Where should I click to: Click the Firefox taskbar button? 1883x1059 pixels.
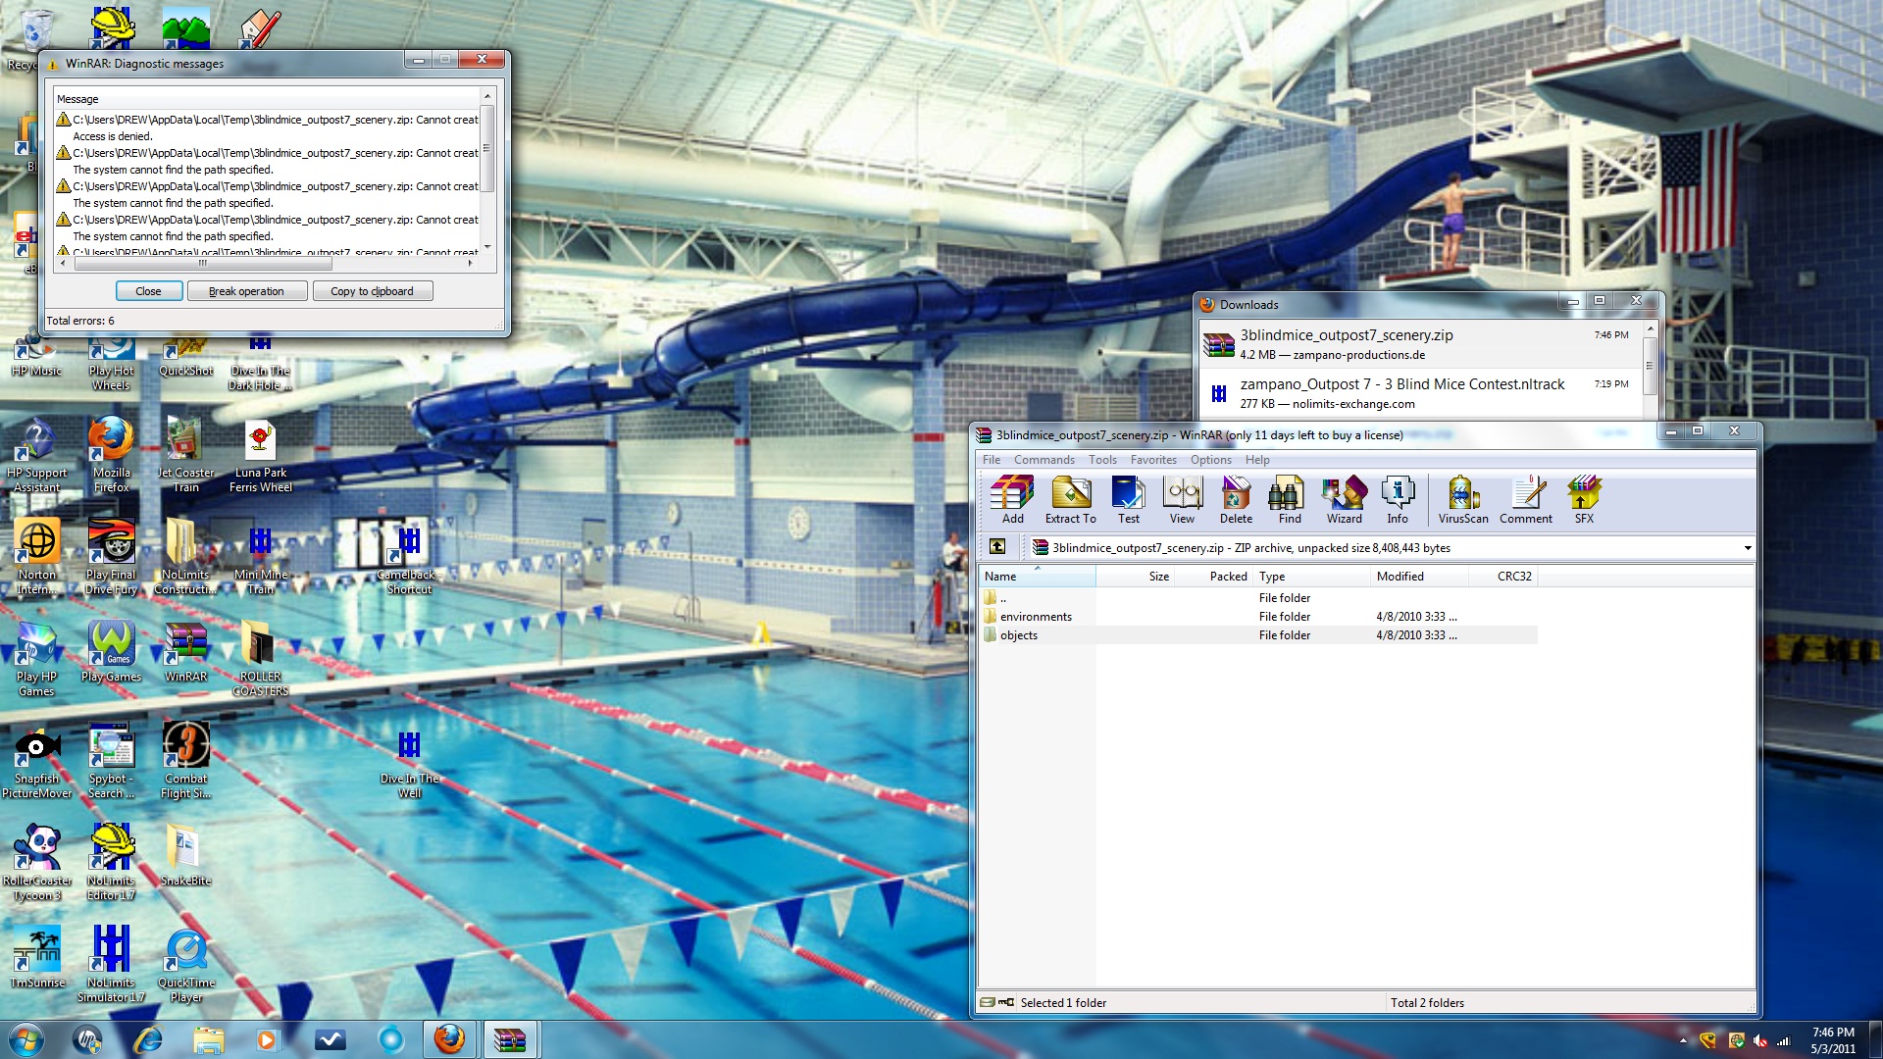pyautogui.click(x=449, y=1039)
